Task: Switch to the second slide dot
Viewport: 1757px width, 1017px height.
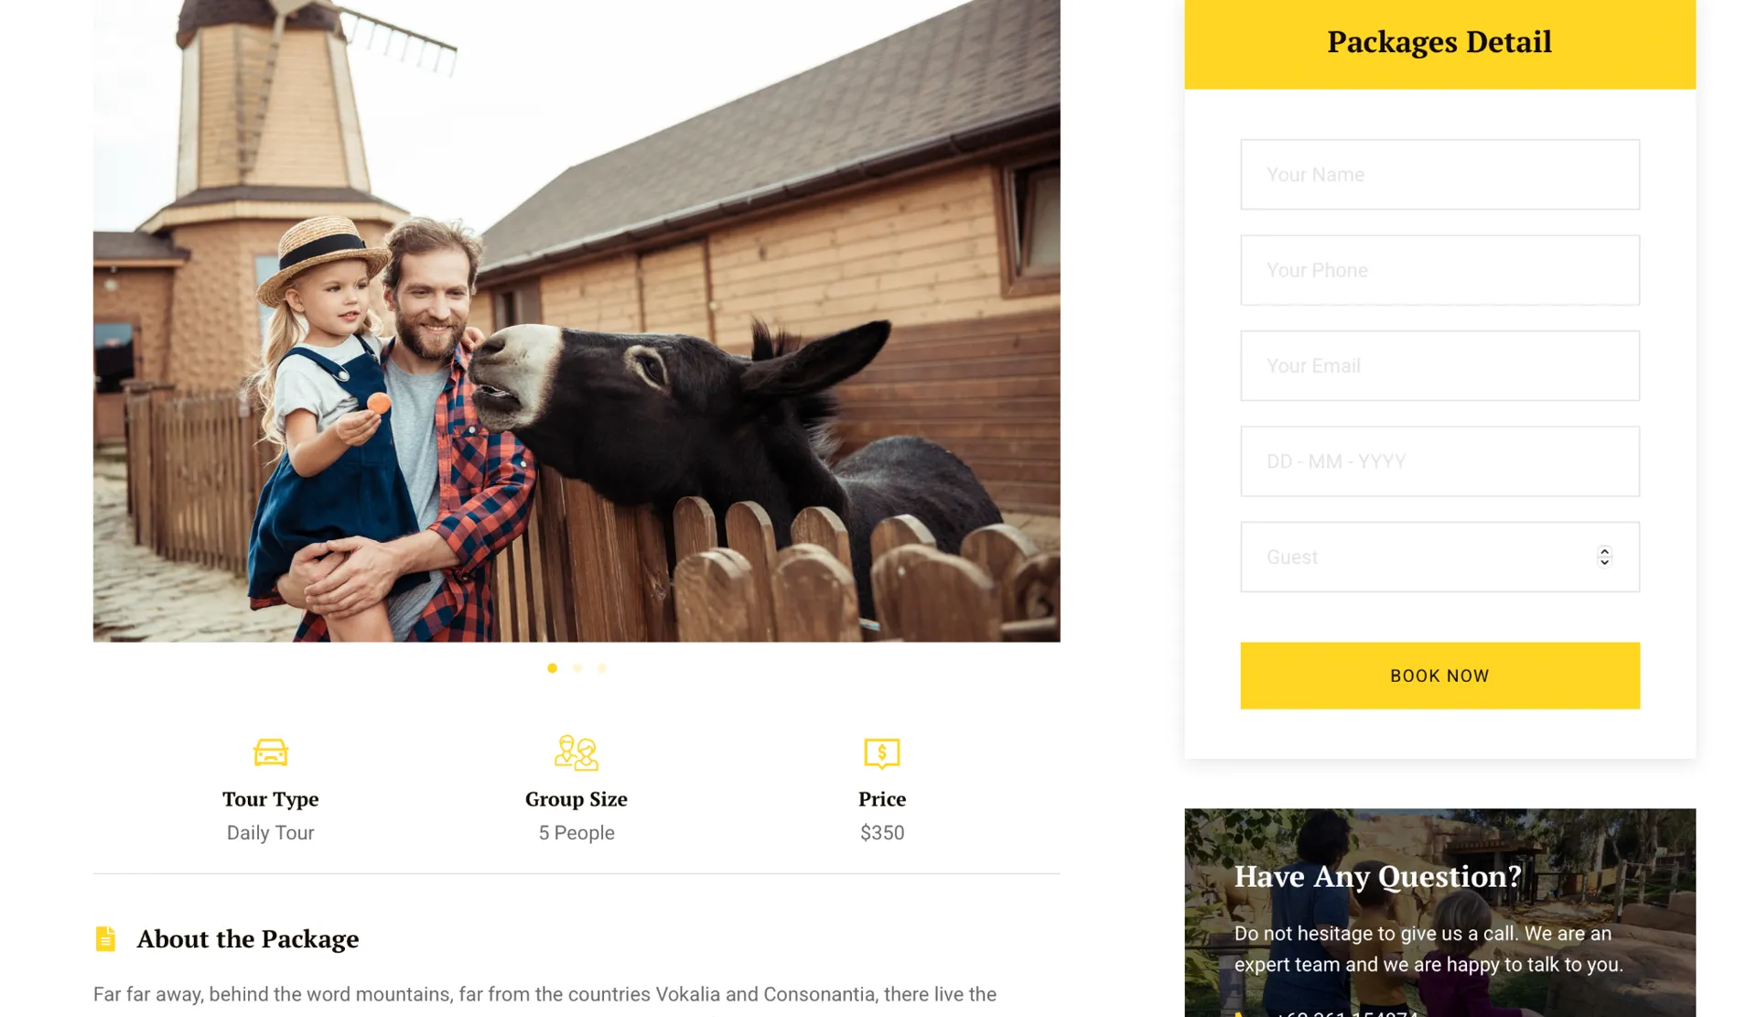Action: click(577, 668)
